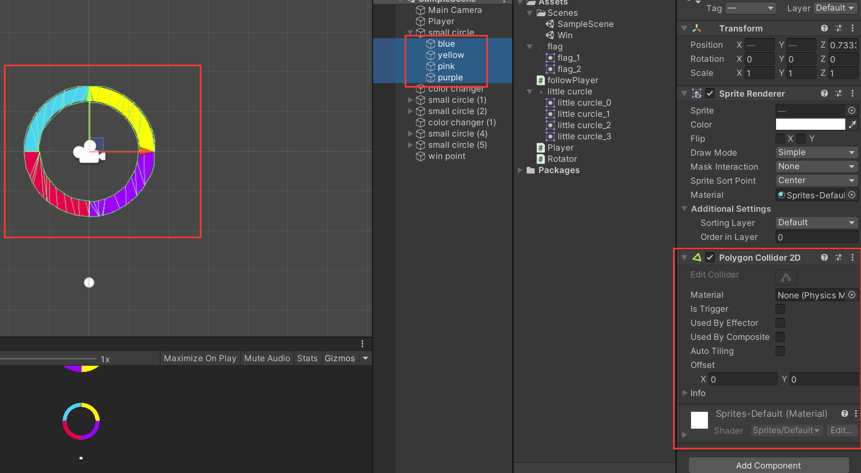The image size is (861, 473).
Task: Open Draw Mode Simple dropdown
Action: coord(817,152)
